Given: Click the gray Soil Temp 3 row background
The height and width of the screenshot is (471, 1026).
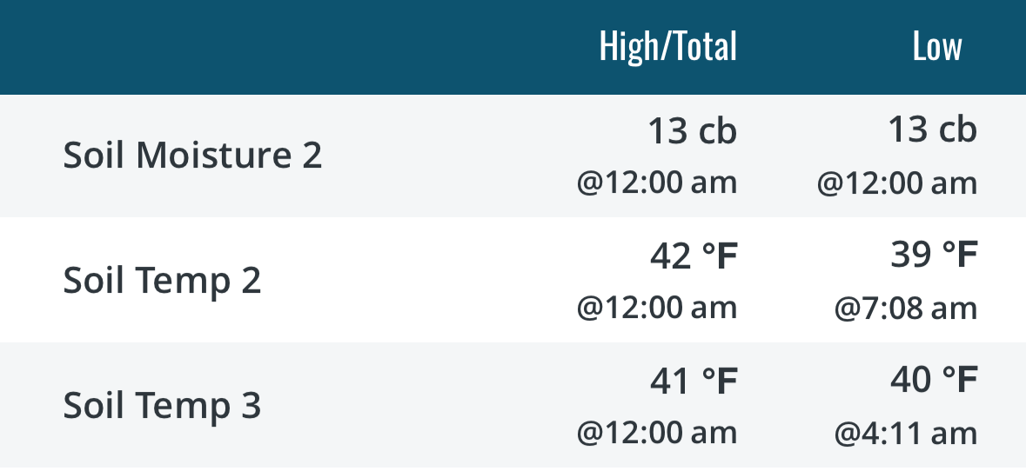Looking at the screenshot, I should [513, 405].
